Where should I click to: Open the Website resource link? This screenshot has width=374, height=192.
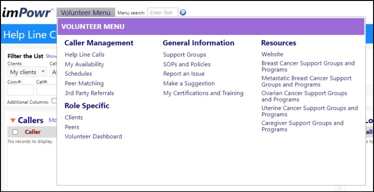click(x=272, y=54)
